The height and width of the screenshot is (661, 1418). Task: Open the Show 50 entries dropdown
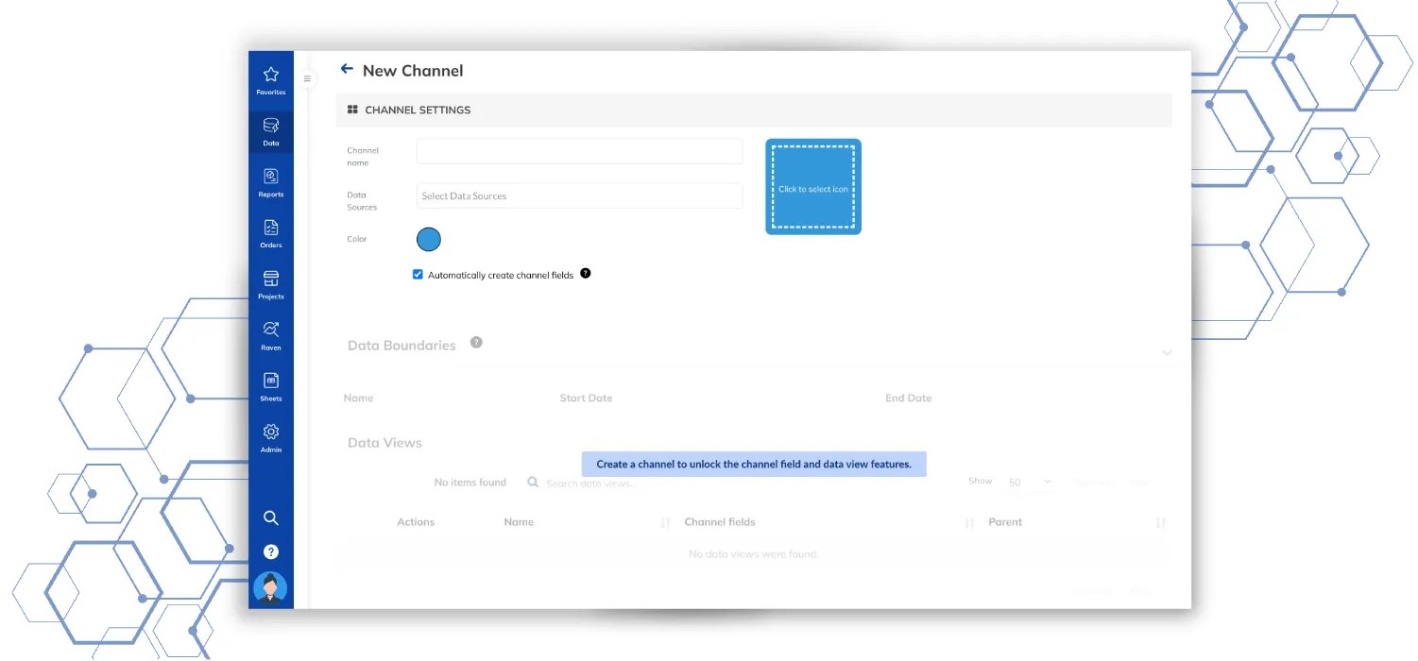click(x=1029, y=483)
